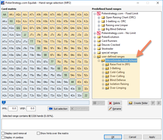Select the Raise First In (RFI) folder
163x140 pixels.
pyautogui.click(x=120, y=65)
